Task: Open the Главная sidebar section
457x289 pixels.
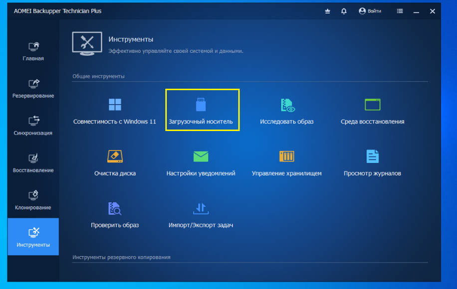Action: pos(33,51)
